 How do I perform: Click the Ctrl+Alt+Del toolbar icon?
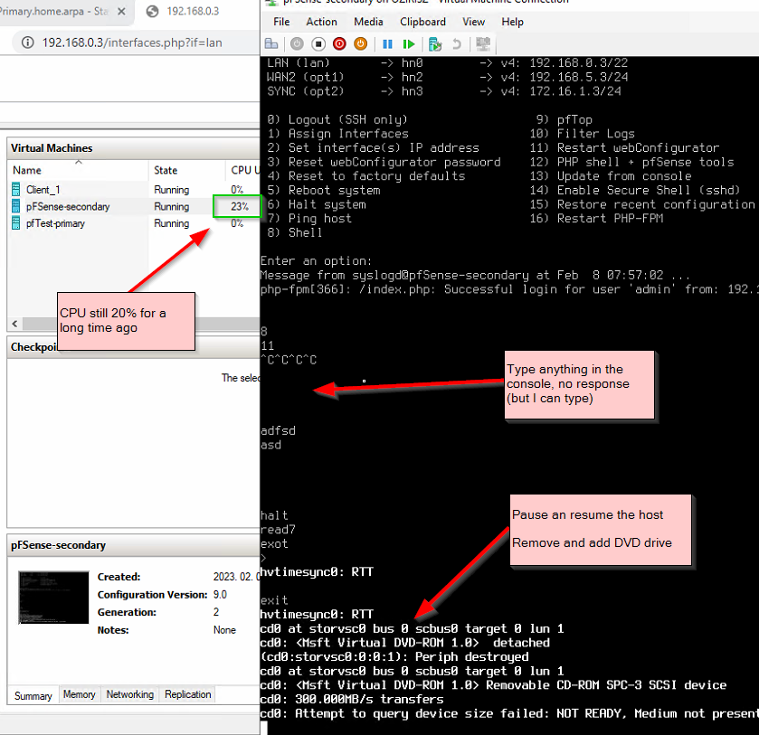(271, 44)
